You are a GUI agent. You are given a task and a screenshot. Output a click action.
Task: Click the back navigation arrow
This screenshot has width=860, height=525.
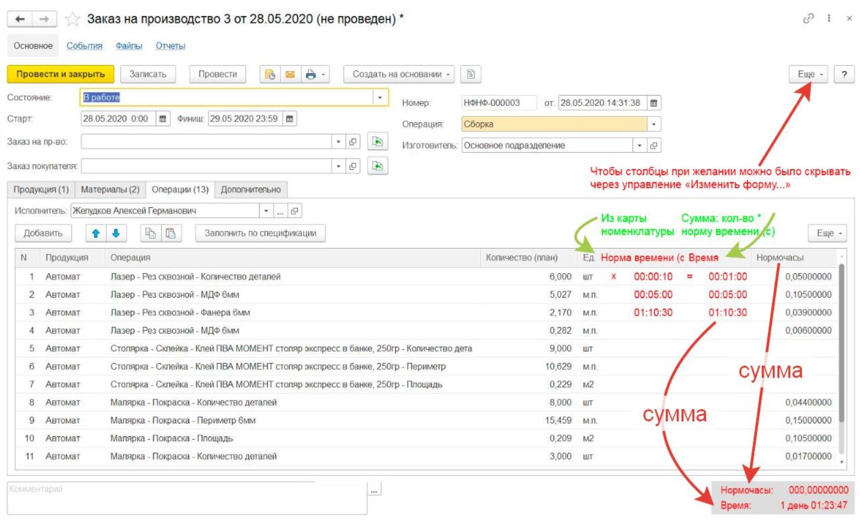click(20, 19)
